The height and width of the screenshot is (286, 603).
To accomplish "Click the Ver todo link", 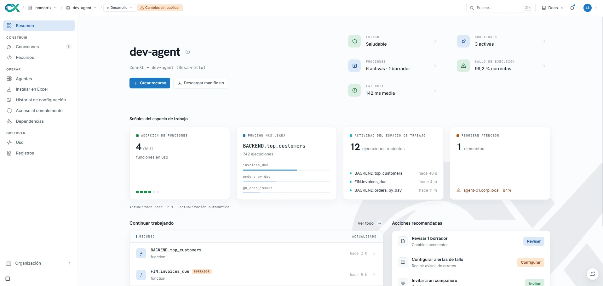I will (370, 223).
